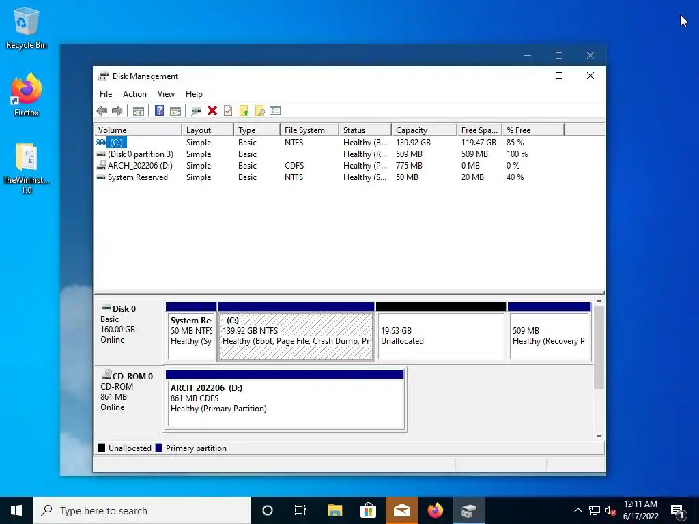Sort by the % Free column header
Image resolution: width=699 pixels, height=524 pixels.
tap(533, 130)
